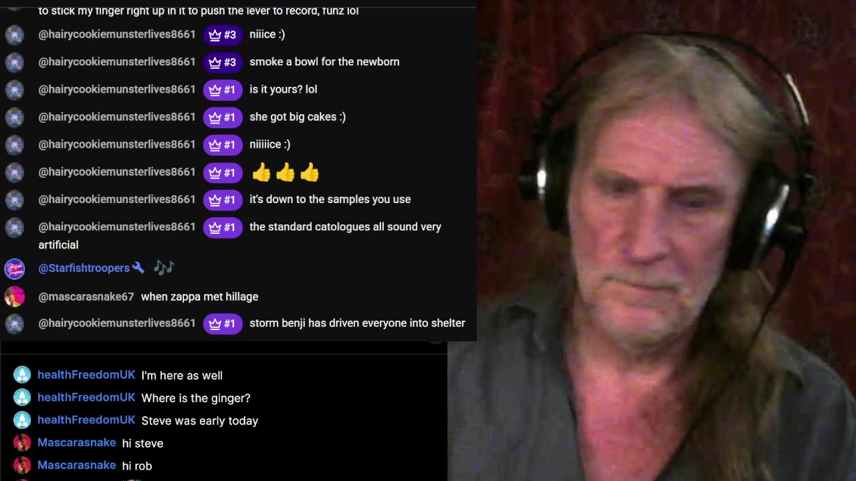Screen dimensions: 856x481
Task: Open the @mascarasnake67 username link
Action: coord(86,297)
